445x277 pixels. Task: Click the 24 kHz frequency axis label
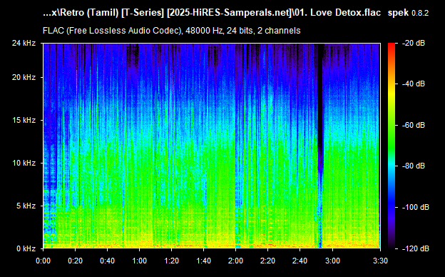coord(24,43)
